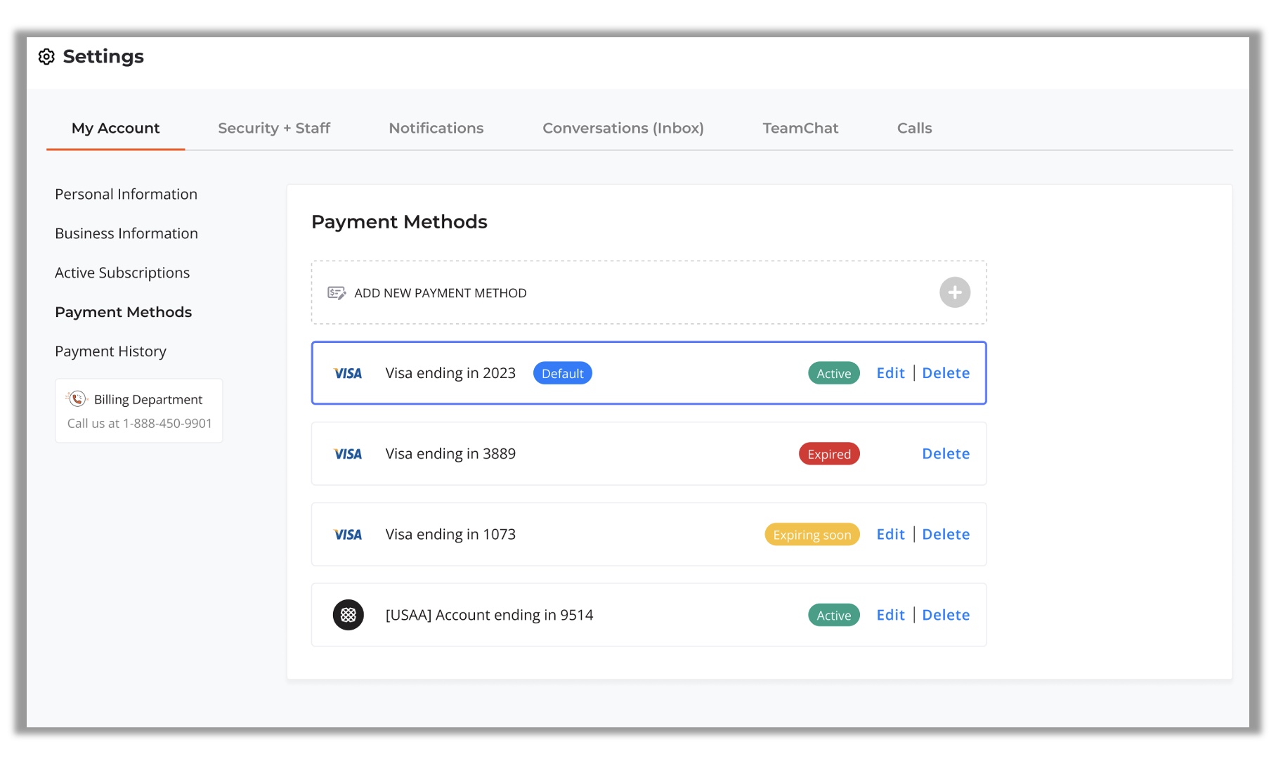Viewport: 1283px width, 773px height.
Task: Click the Expired badge on Visa 3889
Action: (829, 454)
